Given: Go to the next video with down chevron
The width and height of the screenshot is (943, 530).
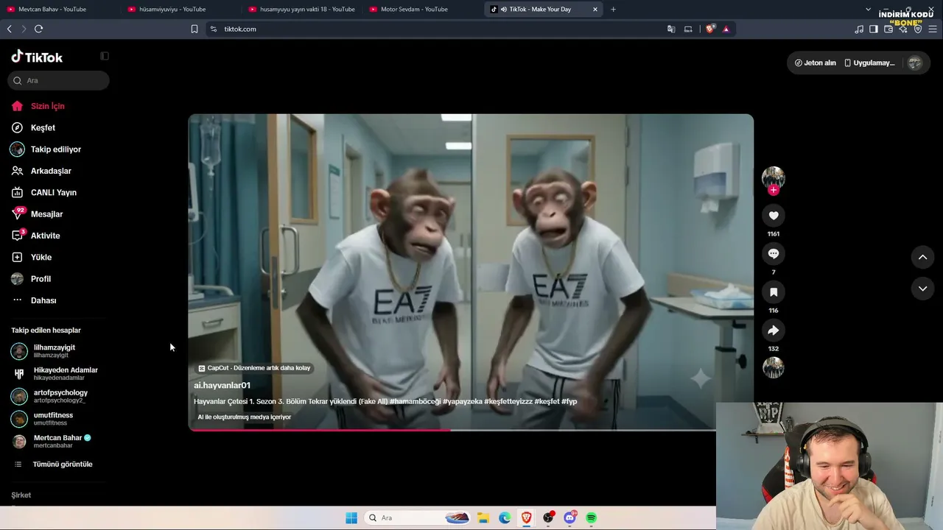Looking at the screenshot, I should pos(922,289).
